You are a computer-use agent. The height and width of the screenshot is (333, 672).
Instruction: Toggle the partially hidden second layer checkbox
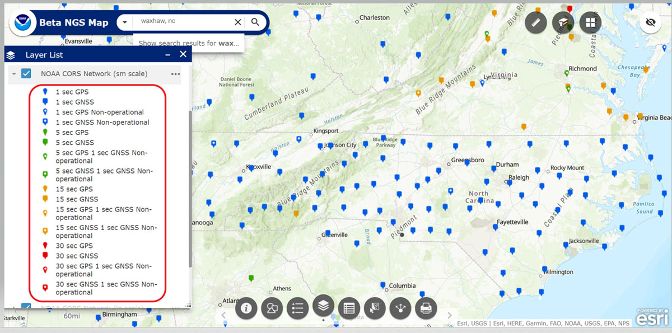click(26, 306)
